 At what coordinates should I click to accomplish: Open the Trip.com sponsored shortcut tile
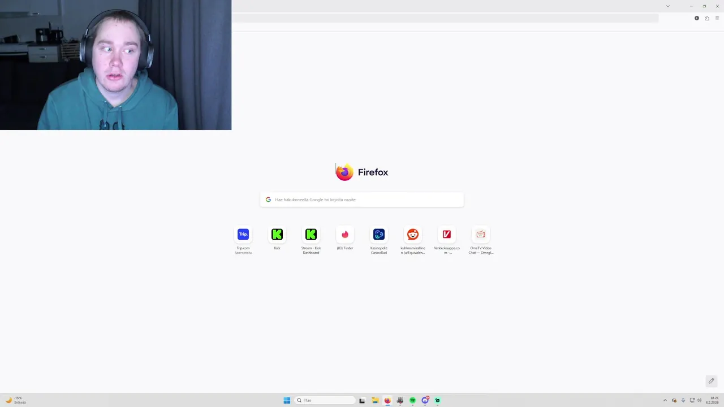(x=243, y=235)
